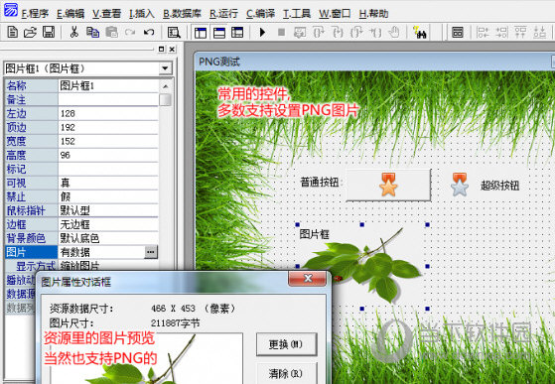Open the I.插入 menu
Screen dimensions: 555x384
tap(142, 14)
